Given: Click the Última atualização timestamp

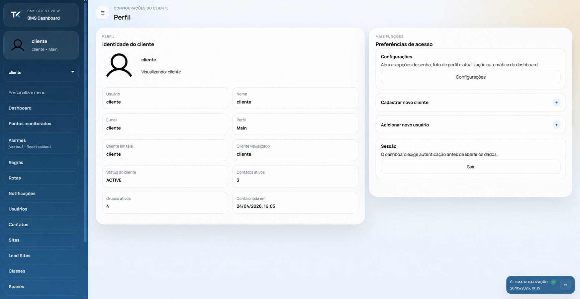Looking at the screenshot, I should (525, 288).
